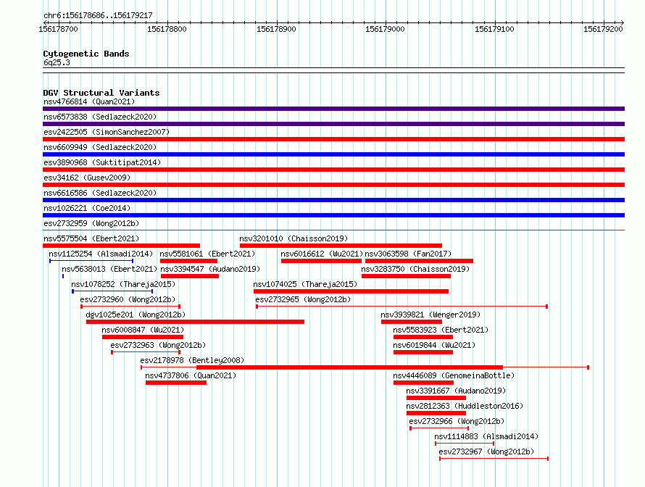Select the nsv6573838 (Sedlazeck2020) variant label
The width and height of the screenshot is (645, 487).
pos(100,117)
